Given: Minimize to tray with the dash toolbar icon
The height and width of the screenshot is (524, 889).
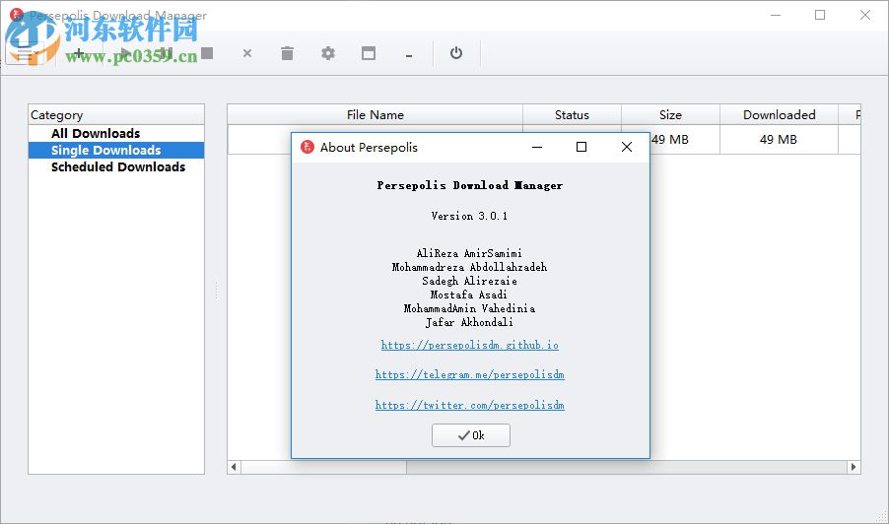Looking at the screenshot, I should coord(409,55).
